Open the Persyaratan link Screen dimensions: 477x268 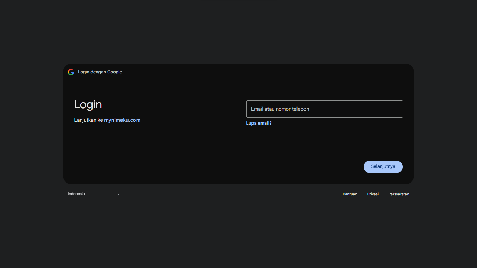click(x=399, y=194)
